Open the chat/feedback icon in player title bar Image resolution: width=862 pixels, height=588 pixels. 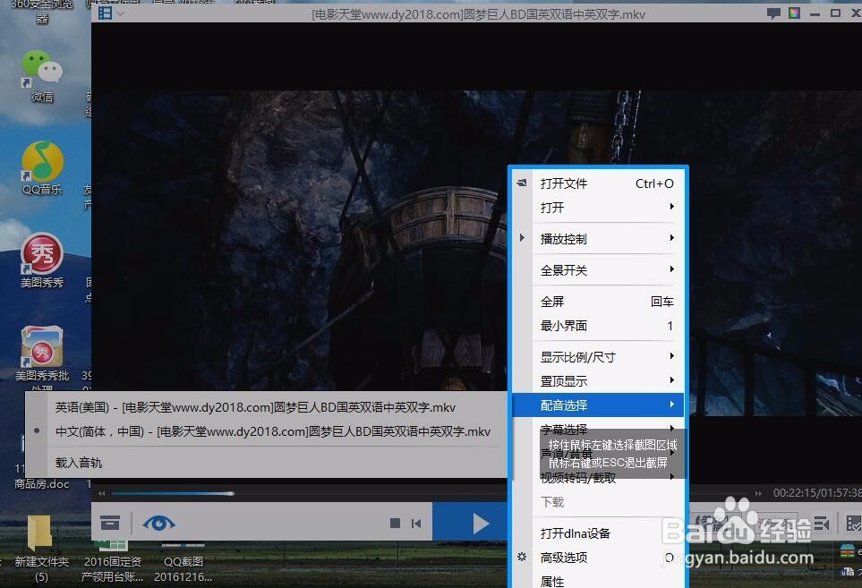[x=773, y=13]
